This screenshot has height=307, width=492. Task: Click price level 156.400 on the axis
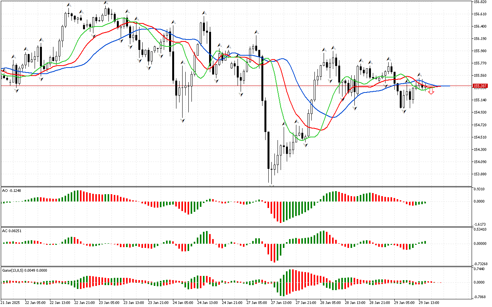480,26
